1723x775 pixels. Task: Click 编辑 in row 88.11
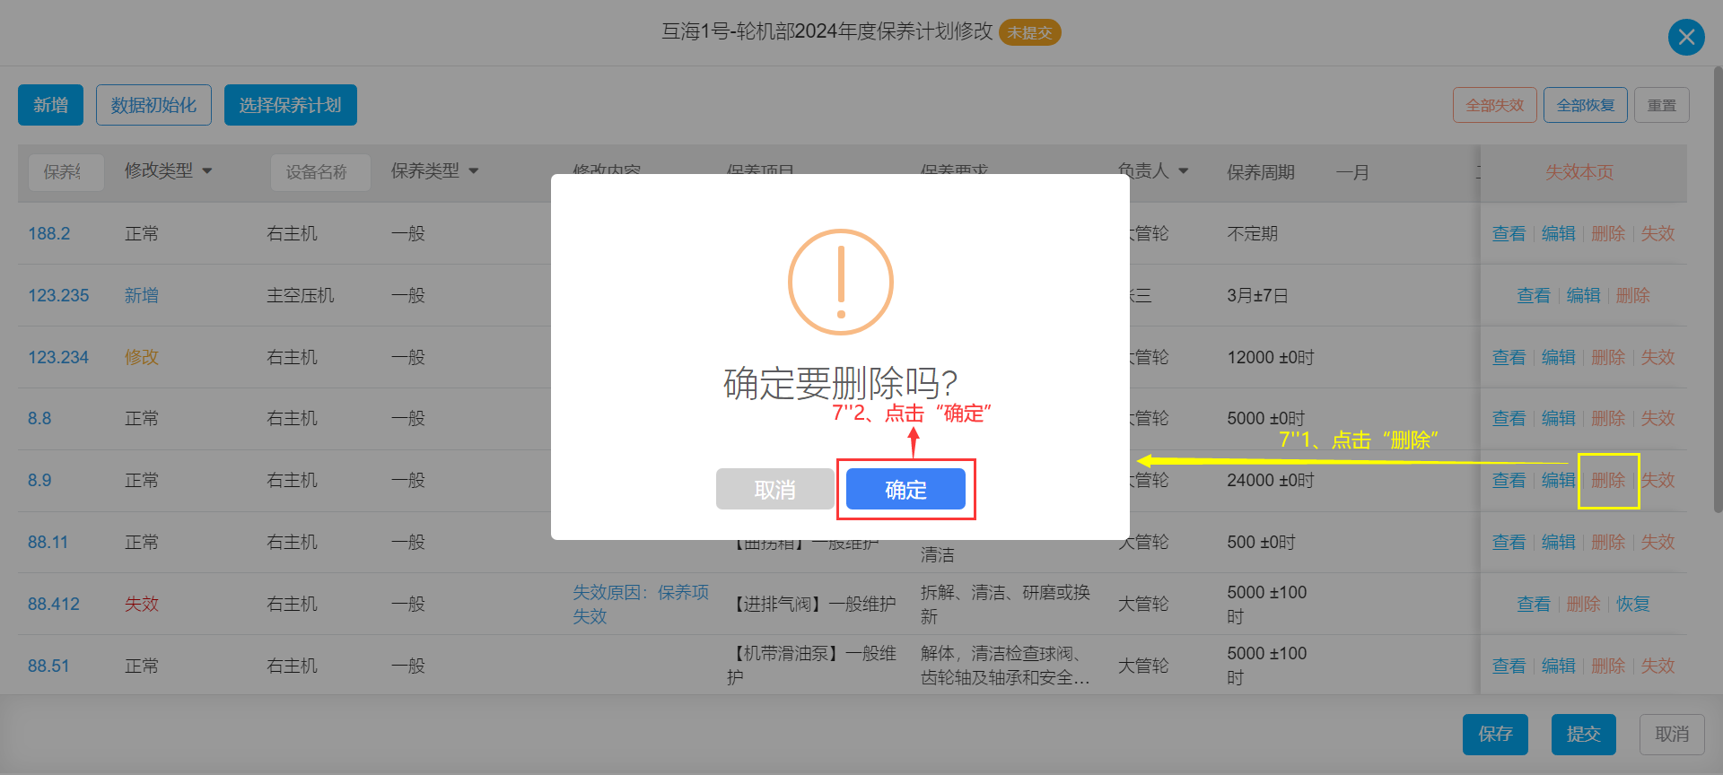(x=1559, y=542)
